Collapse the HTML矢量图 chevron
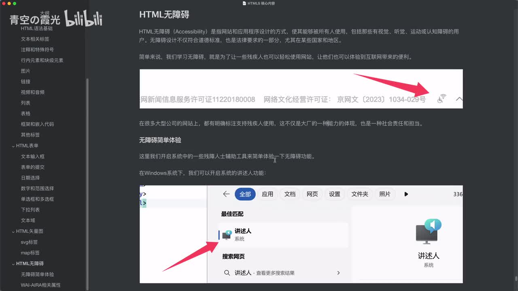This screenshot has width=518, height=291. point(13,232)
